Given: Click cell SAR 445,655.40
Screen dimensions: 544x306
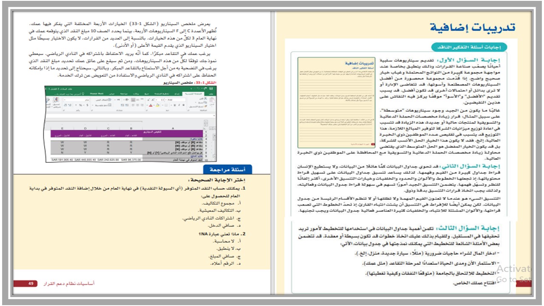Looking at the screenshot, I should (x=85, y=160).
